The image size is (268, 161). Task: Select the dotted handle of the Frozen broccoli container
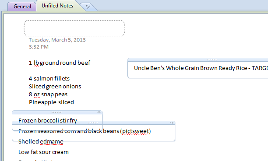click(56, 112)
